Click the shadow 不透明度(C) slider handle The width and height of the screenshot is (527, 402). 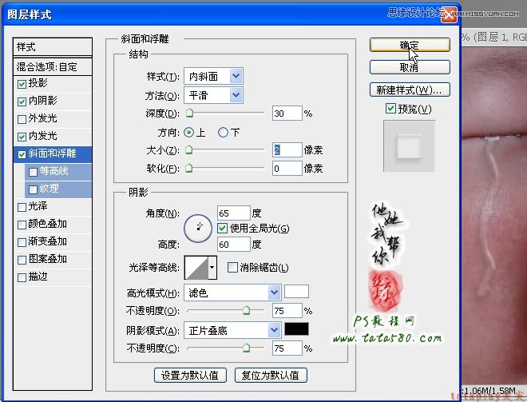click(247, 348)
